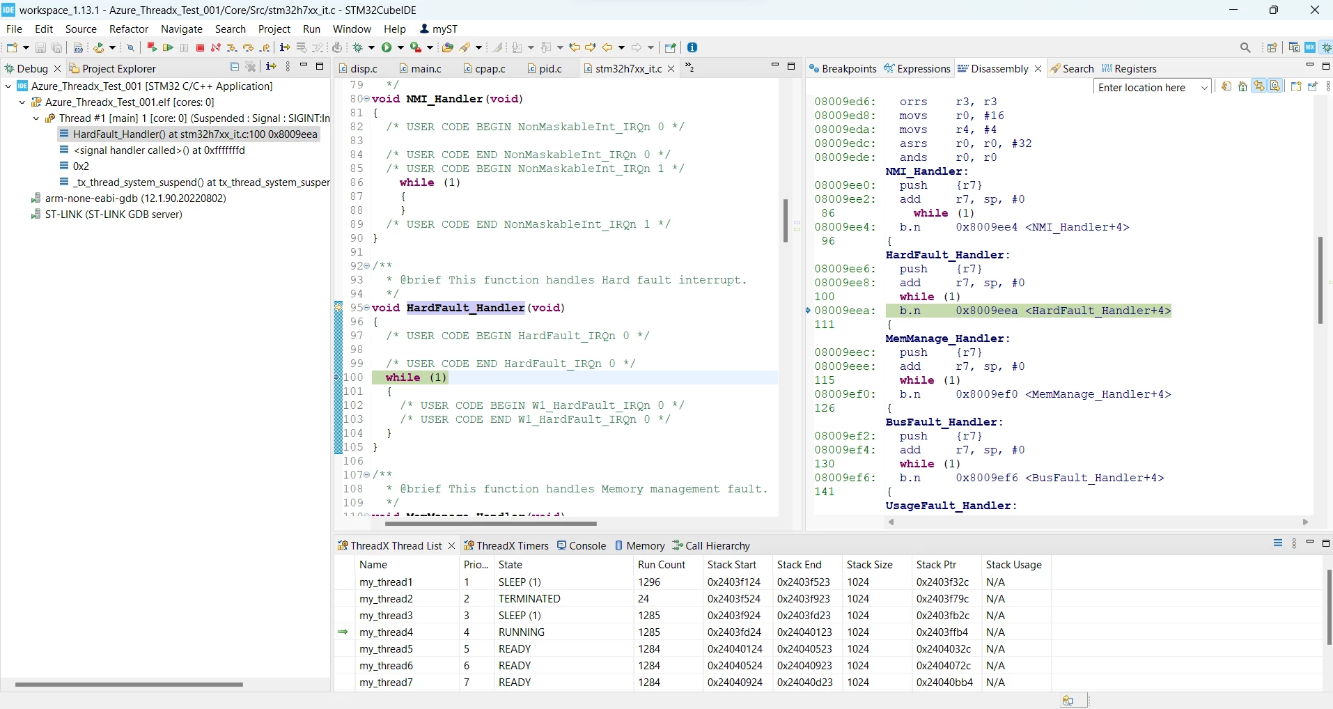This screenshot has height=709, width=1333.
Task: Open the Run launch dropdown arrow
Action: [x=400, y=47]
